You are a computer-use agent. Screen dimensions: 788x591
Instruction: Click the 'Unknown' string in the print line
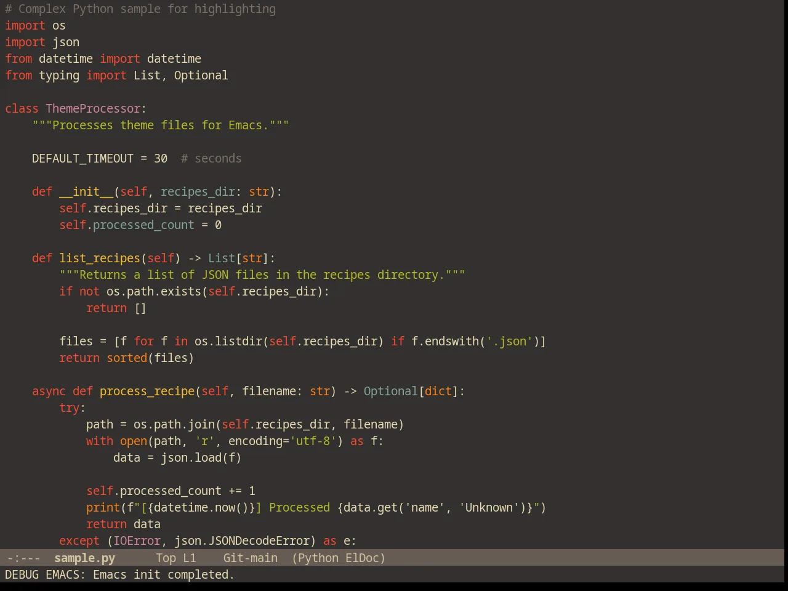click(x=489, y=507)
